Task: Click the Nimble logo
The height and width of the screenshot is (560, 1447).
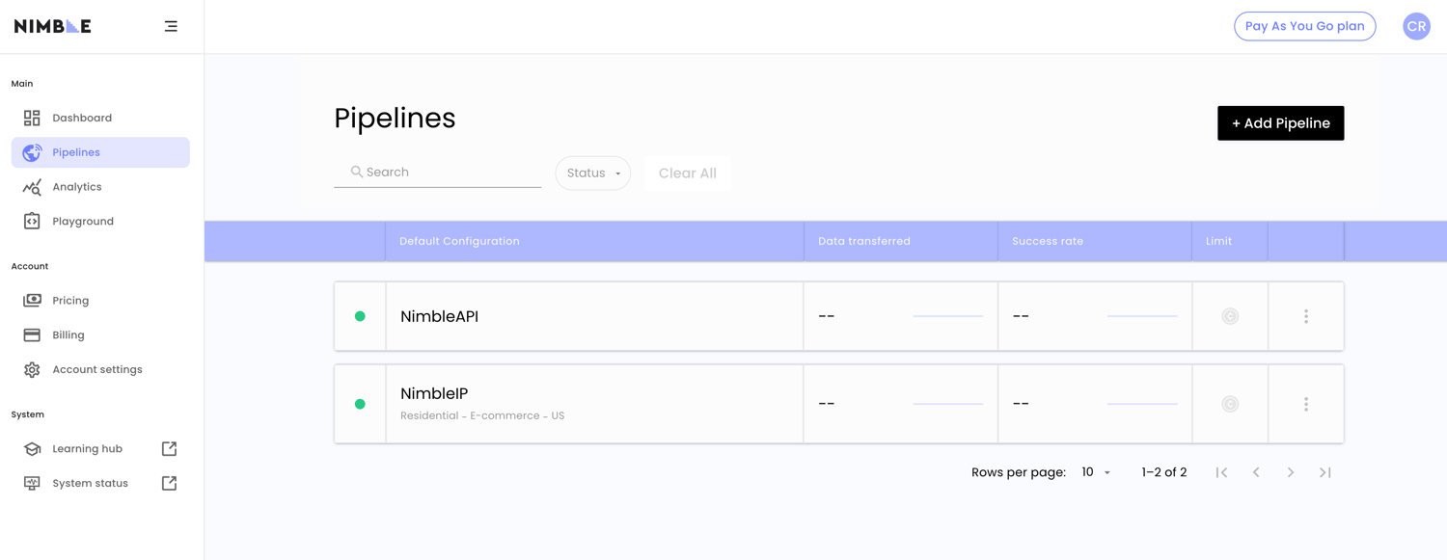Action: (53, 26)
